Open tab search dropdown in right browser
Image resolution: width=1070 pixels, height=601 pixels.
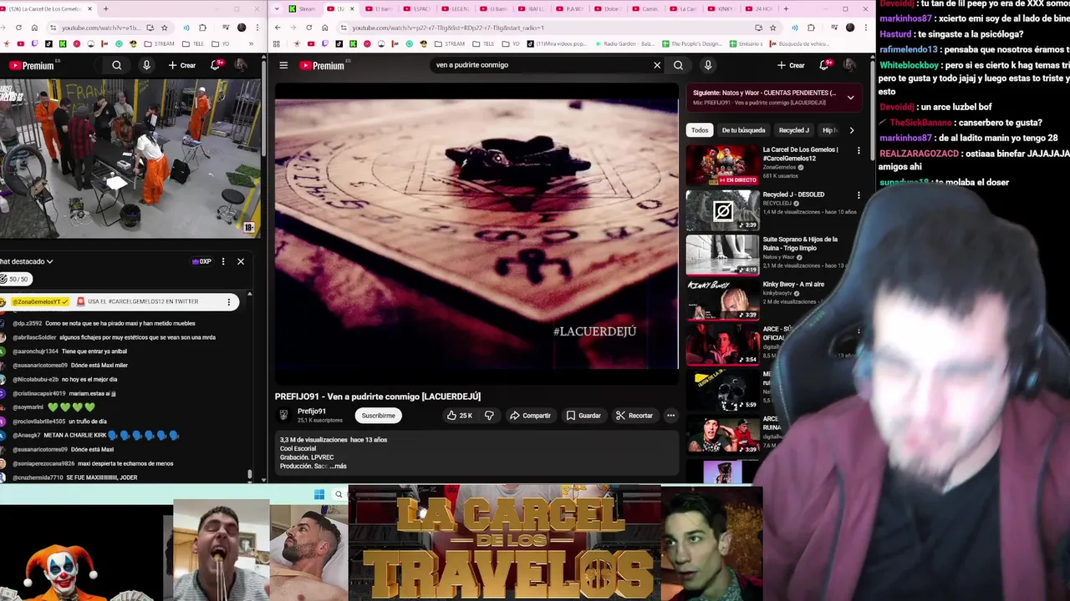click(277, 8)
